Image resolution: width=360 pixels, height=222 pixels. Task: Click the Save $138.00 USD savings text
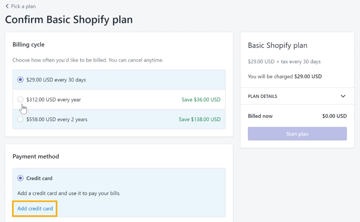[199, 119]
